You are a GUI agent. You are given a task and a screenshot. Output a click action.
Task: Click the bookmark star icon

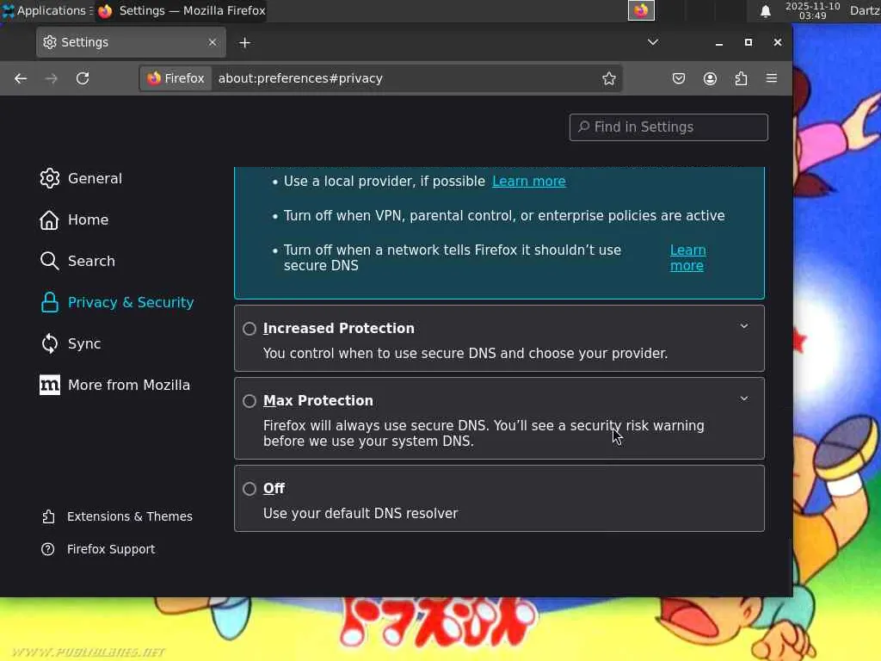609,78
